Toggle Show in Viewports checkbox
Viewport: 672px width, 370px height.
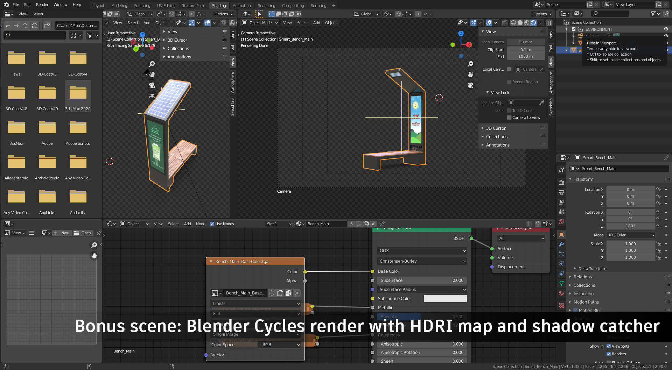(x=609, y=346)
